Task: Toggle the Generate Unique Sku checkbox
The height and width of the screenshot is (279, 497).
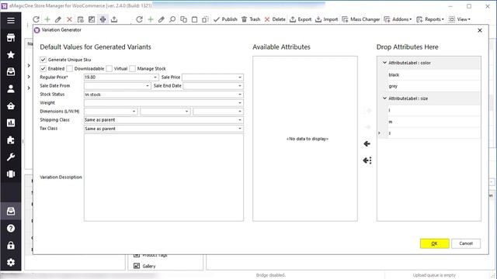Action: tap(43, 60)
